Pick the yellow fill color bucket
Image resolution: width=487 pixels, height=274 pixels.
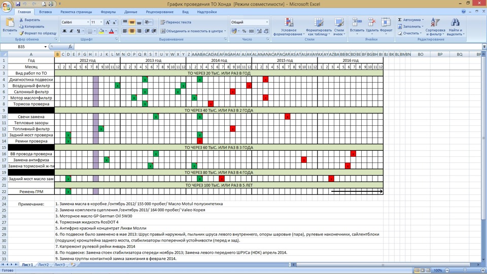pyautogui.click(x=101, y=31)
